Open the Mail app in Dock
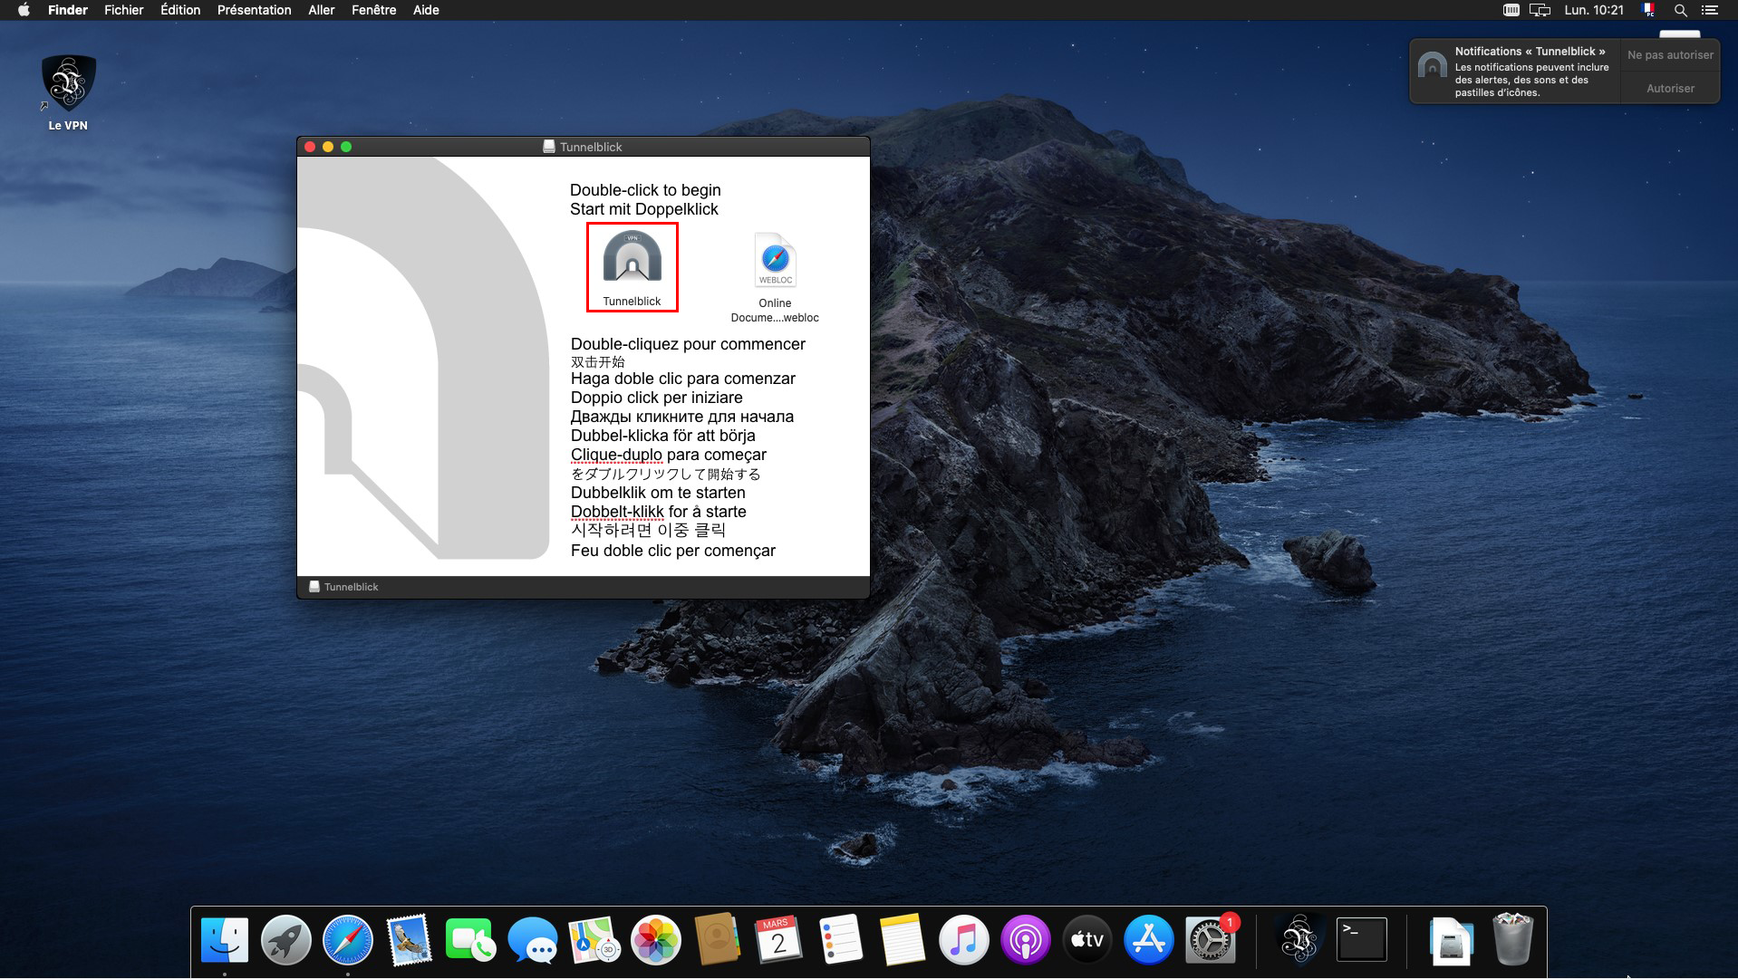Image resolution: width=1738 pixels, height=979 pixels. 410,939
